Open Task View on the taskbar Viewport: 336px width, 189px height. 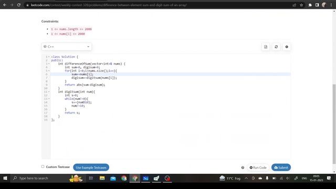point(91,178)
